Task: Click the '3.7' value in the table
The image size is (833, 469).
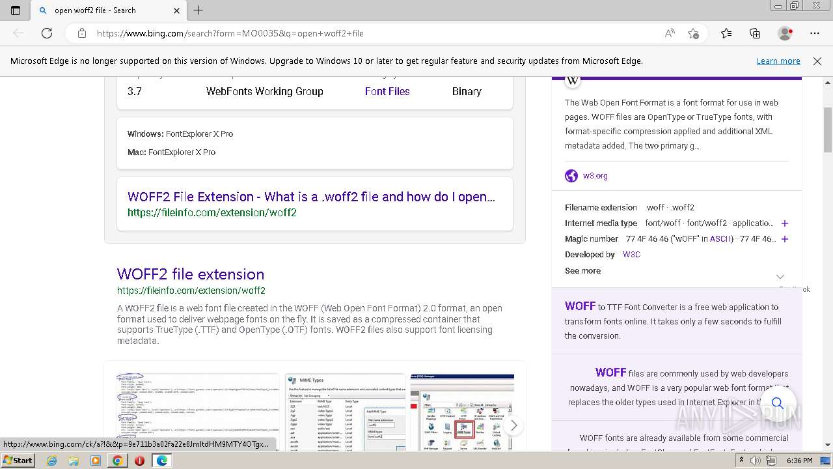Action: tap(135, 92)
